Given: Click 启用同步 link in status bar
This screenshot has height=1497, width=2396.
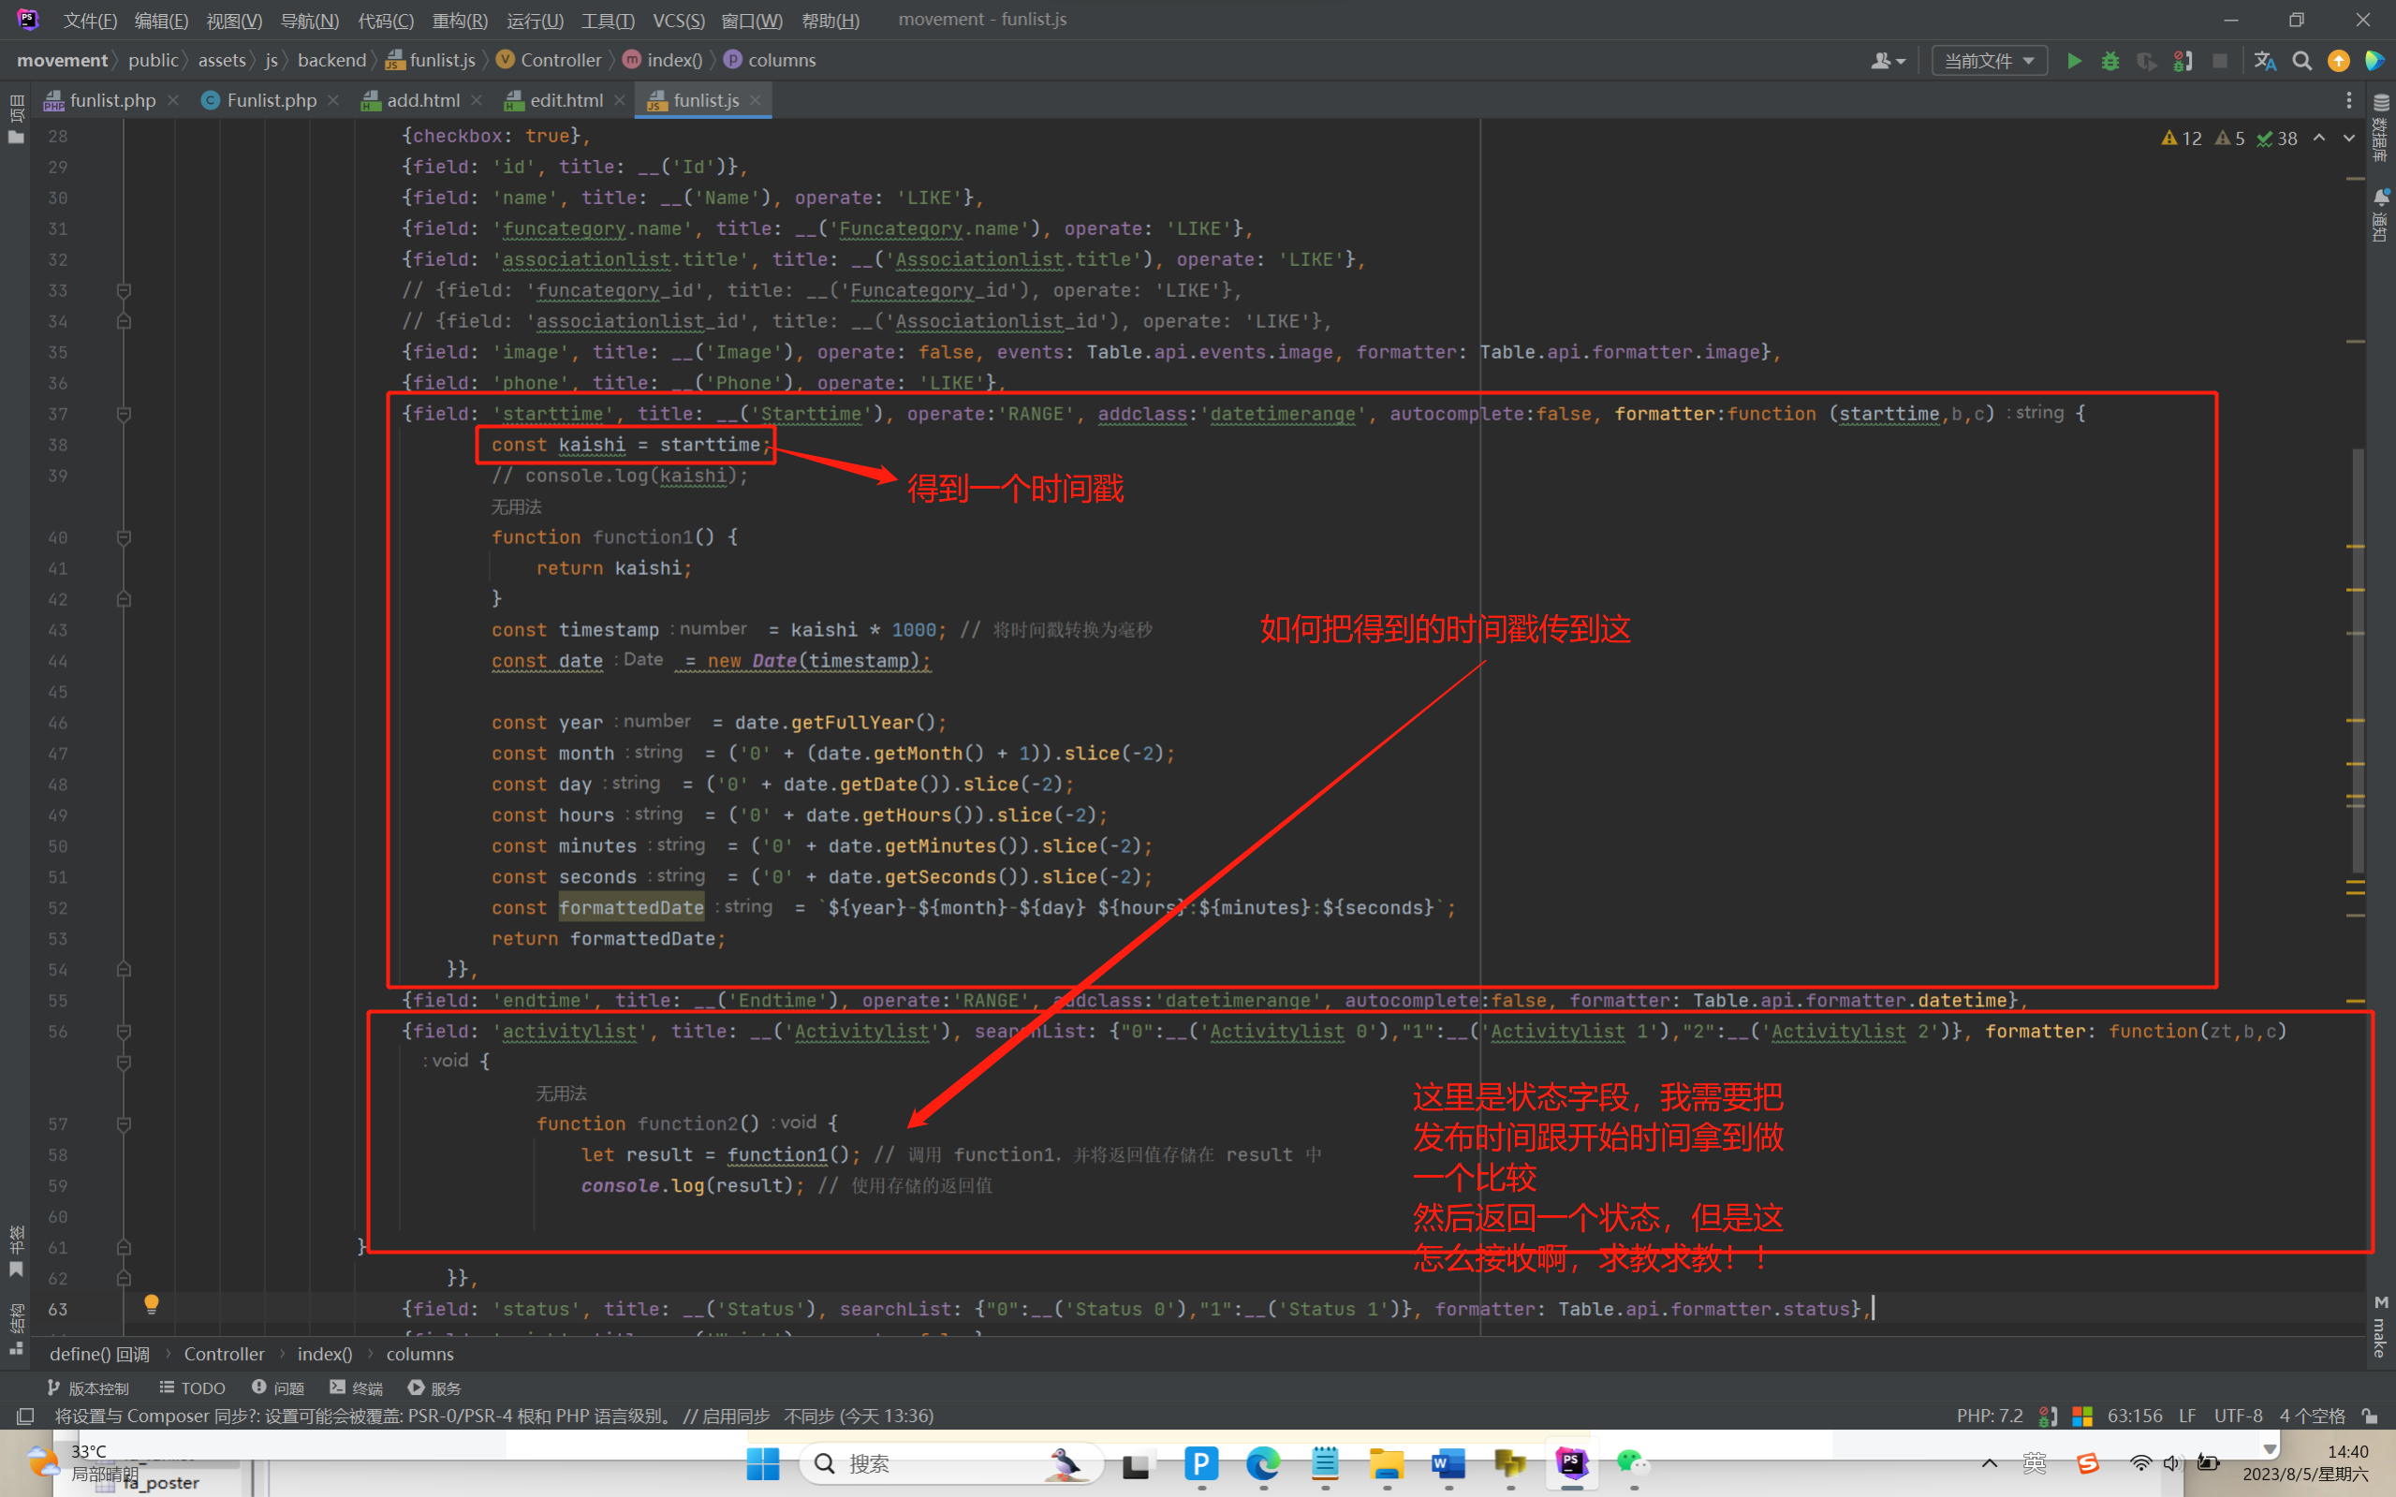Looking at the screenshot, I should (736, 1416).
